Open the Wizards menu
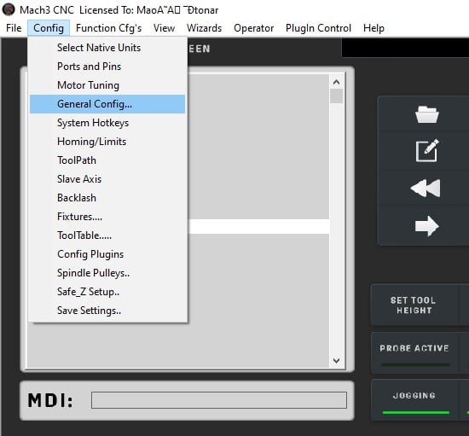Viewport: 469px width, 436px height. [205, 28]
